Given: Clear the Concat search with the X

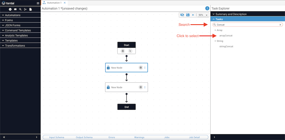Looking at the screenshot, I should point(280,25).
